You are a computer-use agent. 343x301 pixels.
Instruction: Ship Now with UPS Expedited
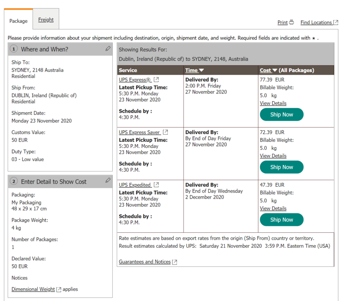[282, 220]
